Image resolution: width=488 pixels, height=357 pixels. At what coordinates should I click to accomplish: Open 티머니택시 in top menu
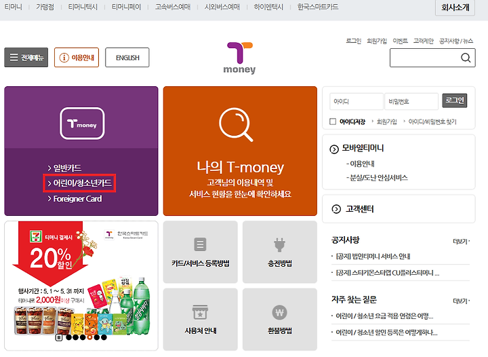point(83,7)
